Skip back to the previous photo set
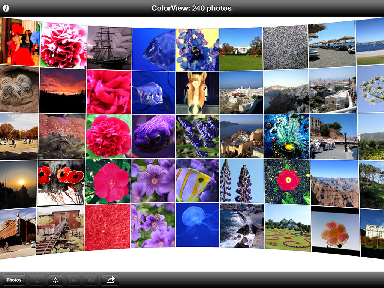384x288 pixels. click(73, 280)
